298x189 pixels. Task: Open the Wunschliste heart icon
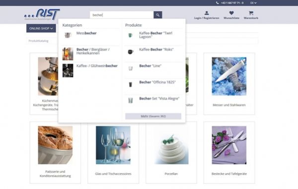tap(231, 13)
